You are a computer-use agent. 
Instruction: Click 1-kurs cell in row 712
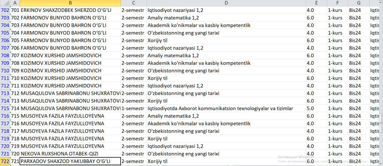tap(338, 86)
